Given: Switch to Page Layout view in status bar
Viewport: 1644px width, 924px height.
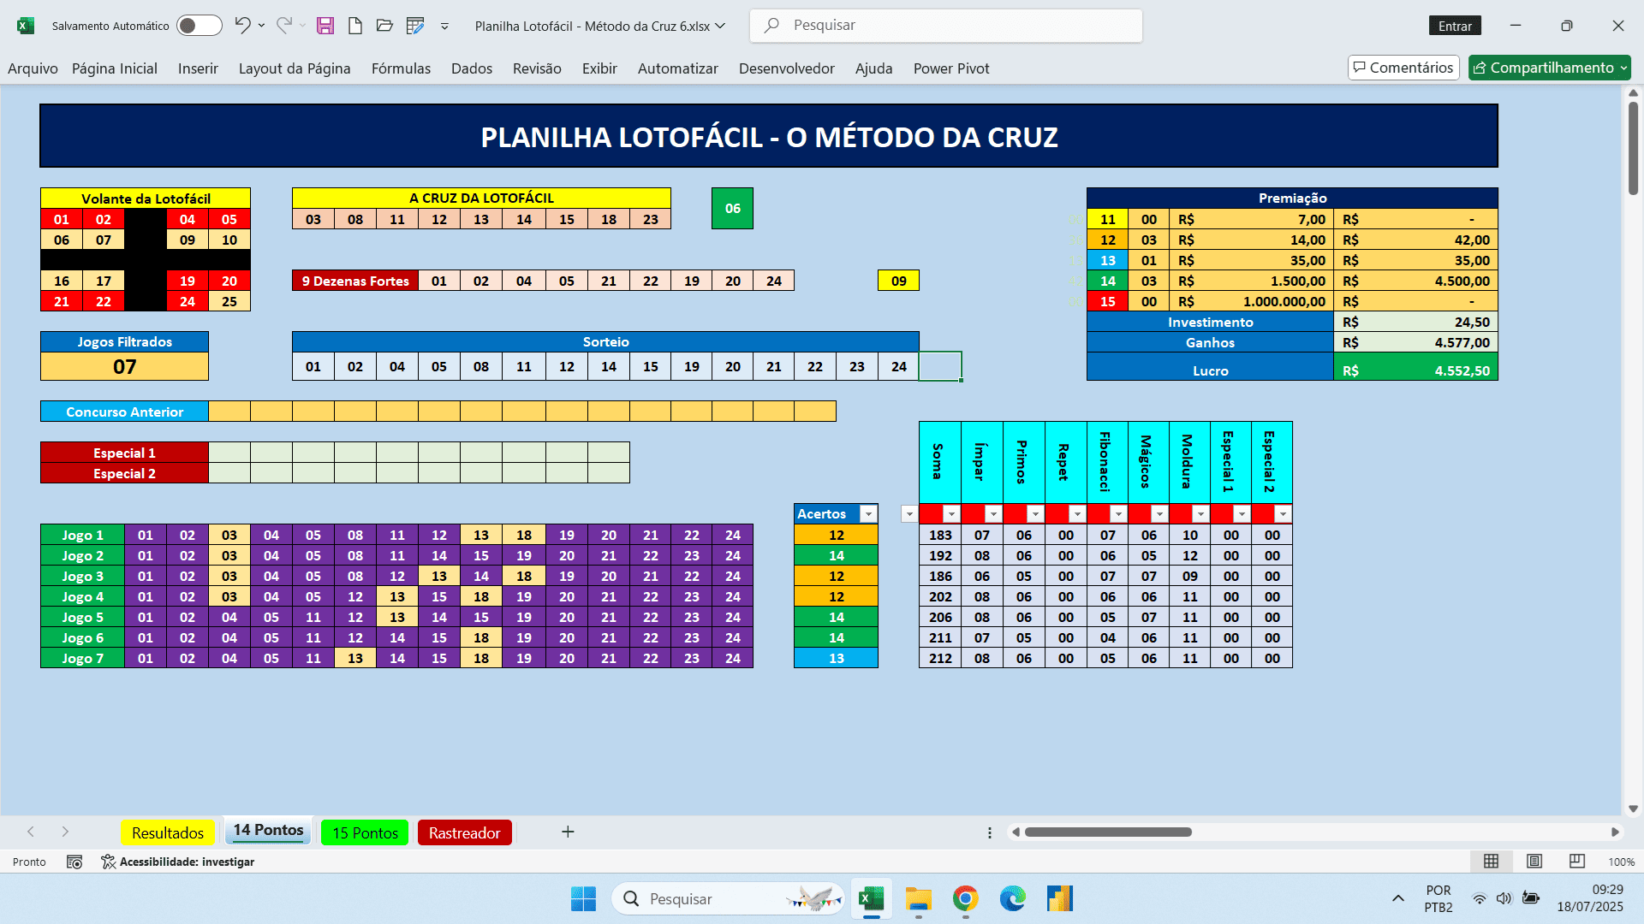Looking at the screenshot, I should 1534,862.
